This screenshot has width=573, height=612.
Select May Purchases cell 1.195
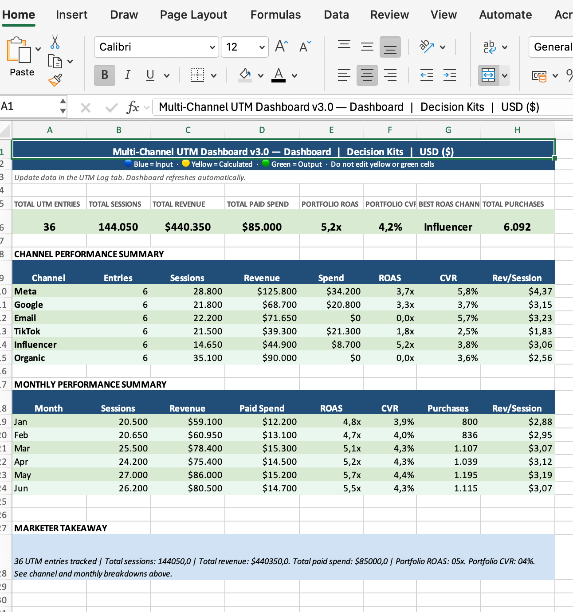tap(448, 475)
